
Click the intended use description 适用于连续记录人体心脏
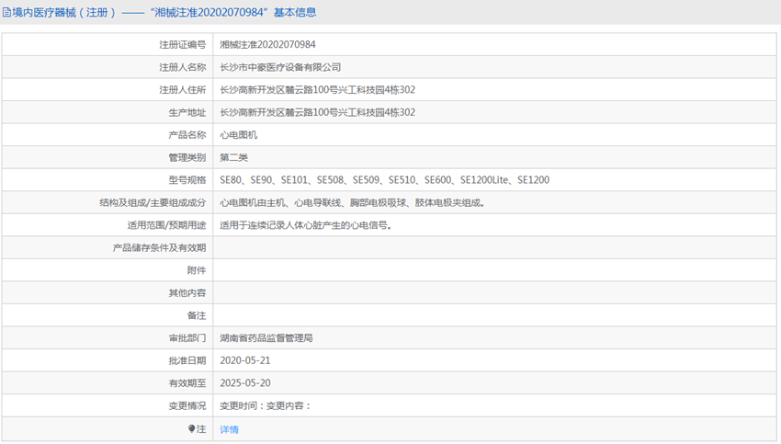(305, 225)
